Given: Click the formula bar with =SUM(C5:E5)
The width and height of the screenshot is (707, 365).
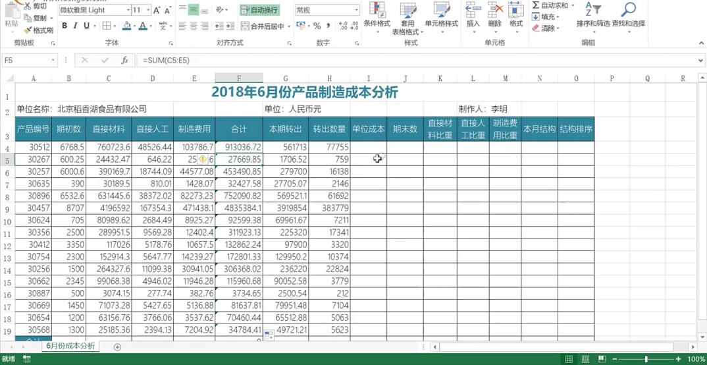Looking at the screenshot, I should [415, 60].
